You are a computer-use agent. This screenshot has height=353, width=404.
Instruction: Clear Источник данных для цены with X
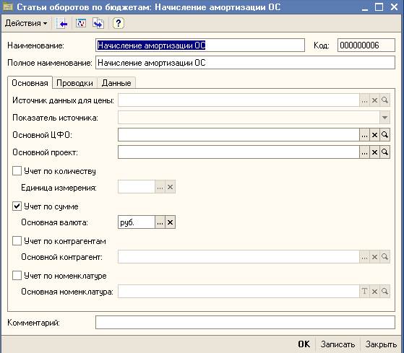tap(374, 100)
